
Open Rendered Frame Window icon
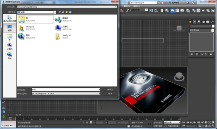pyautogui.click(x=199, y=10)
